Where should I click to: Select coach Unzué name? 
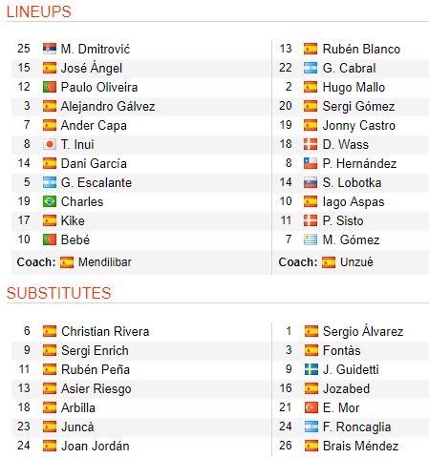356,262
